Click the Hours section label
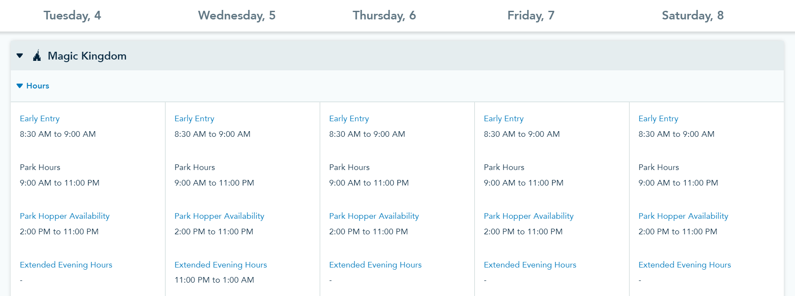795x296 pixels. pos(38,86)
